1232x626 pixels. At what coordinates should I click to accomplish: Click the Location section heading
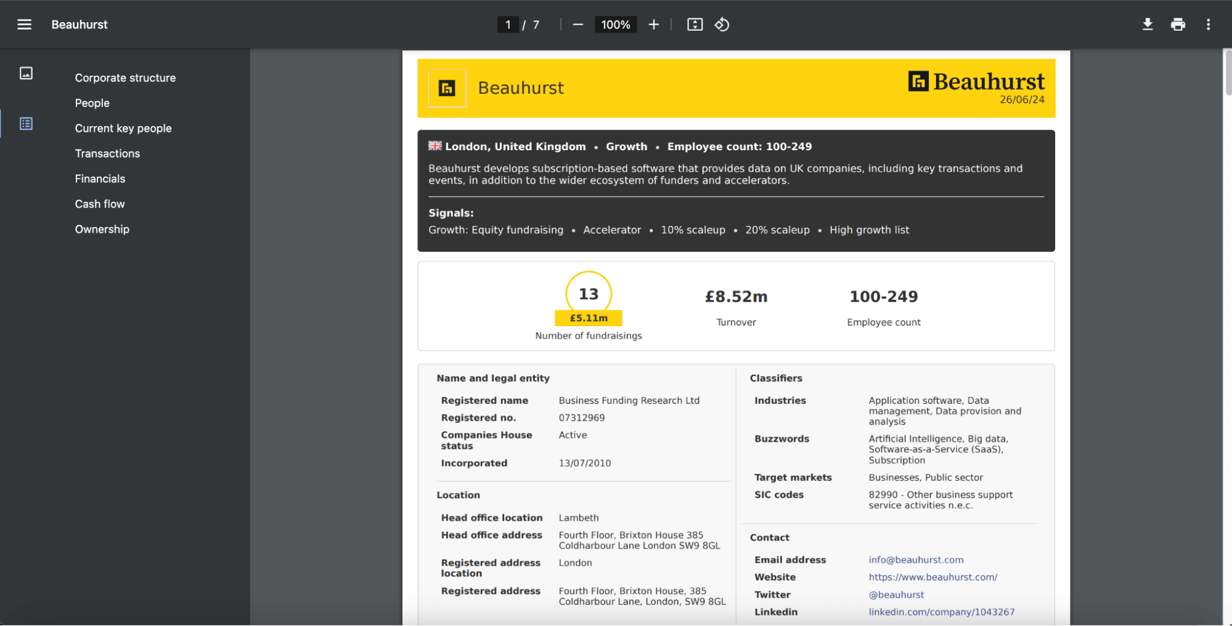[458, 495]
